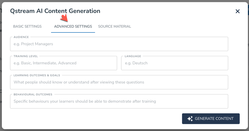
Task: Close the Qstream AI Content Generation dialog
Action: coord(237,11)
